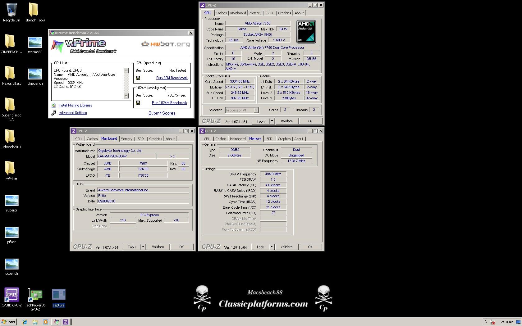
Task: Click the AMD Athlon X2 logo in CPU-Z
Action: pos(306,31)
